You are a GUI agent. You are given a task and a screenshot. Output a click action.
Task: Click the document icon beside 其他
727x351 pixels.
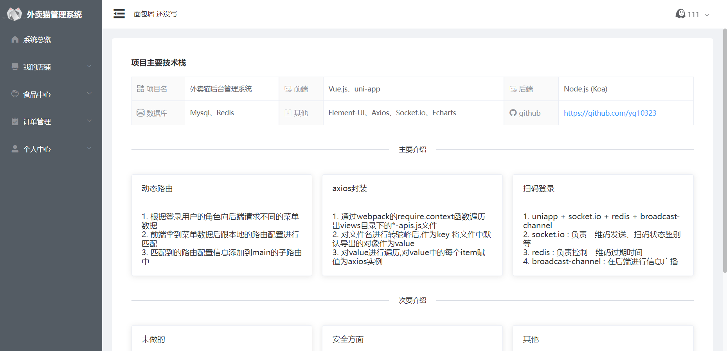point(288,113)
